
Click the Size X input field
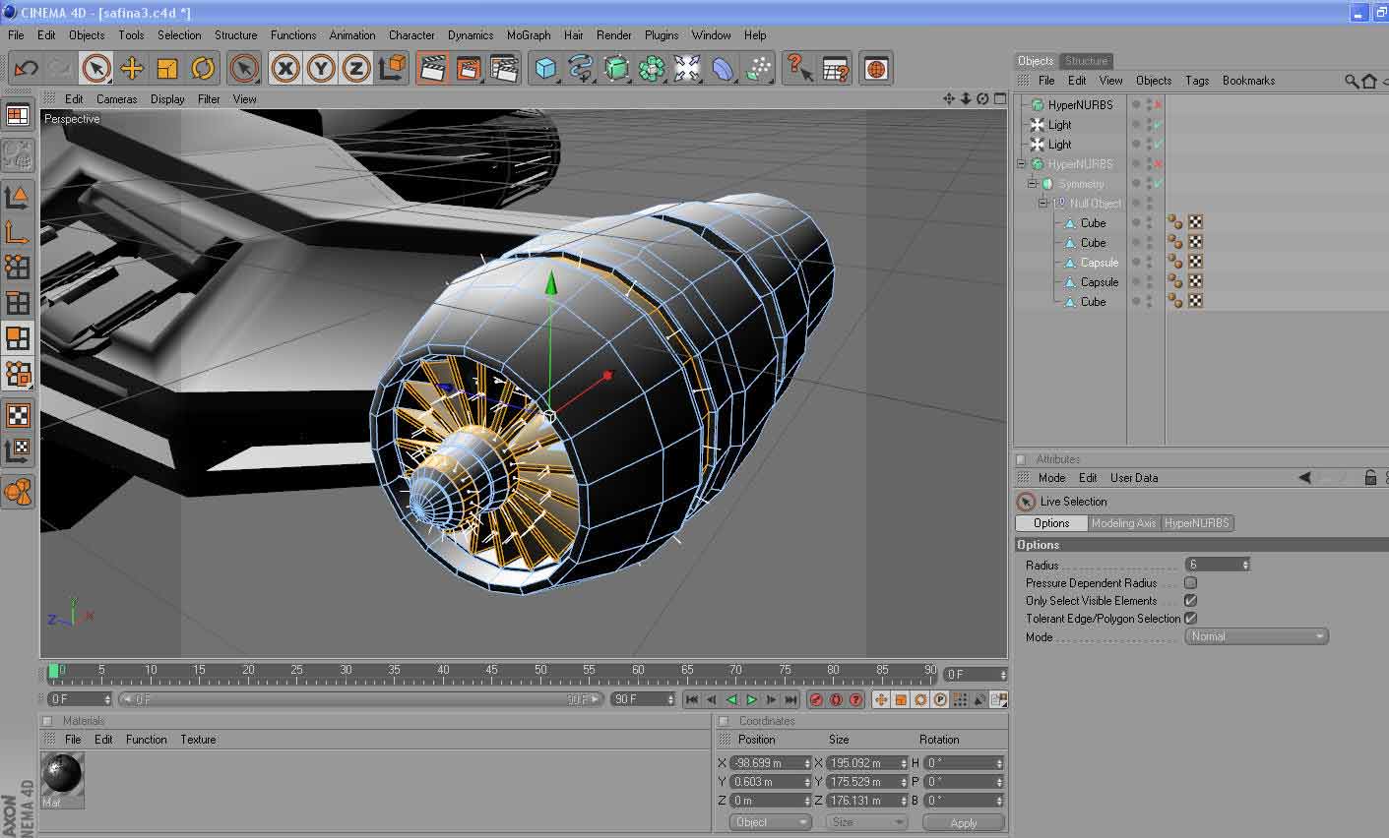(x=866, y=763)
